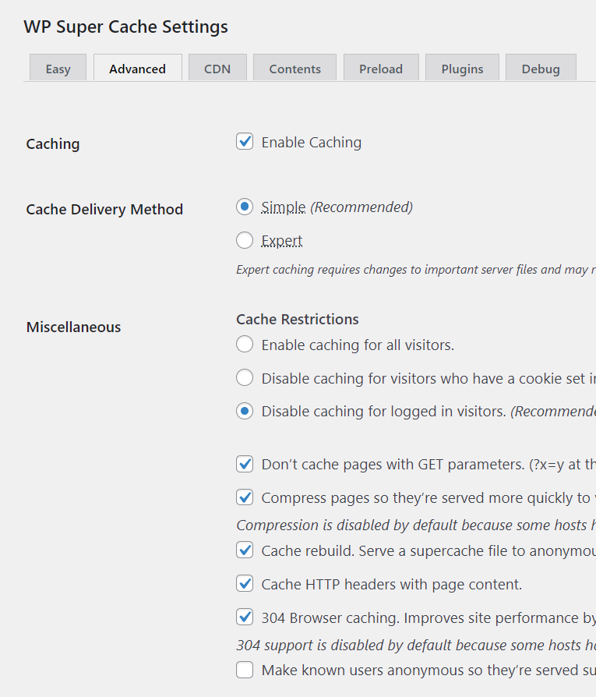Click the 'Enable Caching' label
This screenshot has height=697, width=596.
(312, 142)
